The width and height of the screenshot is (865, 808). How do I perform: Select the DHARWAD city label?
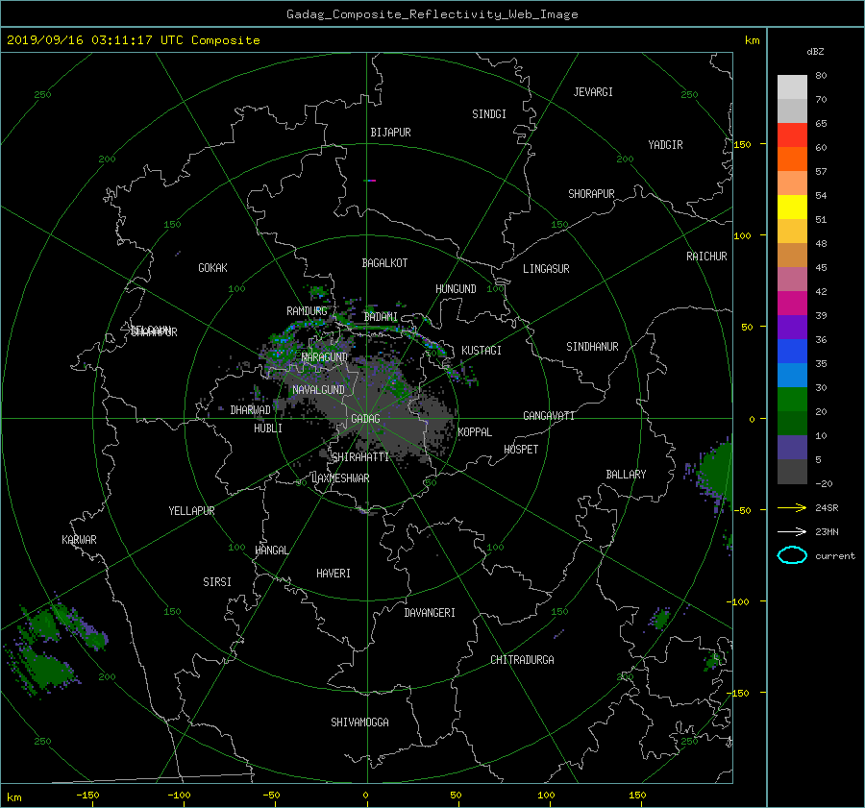coord(250,410)
